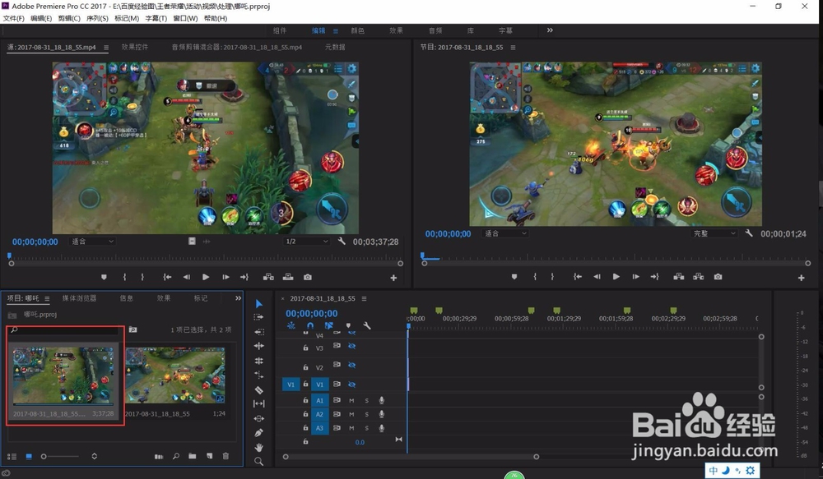The width and height of the screenshot is (823, 479).
Task: Open timeline sequence panel menu
Action: point(364,298)
